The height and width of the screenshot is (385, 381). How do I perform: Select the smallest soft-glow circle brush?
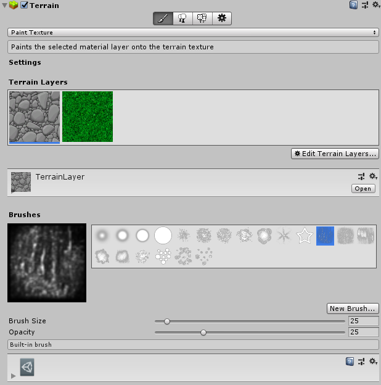tap(102, 236)
